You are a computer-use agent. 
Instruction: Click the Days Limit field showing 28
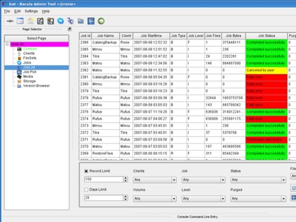104,198
